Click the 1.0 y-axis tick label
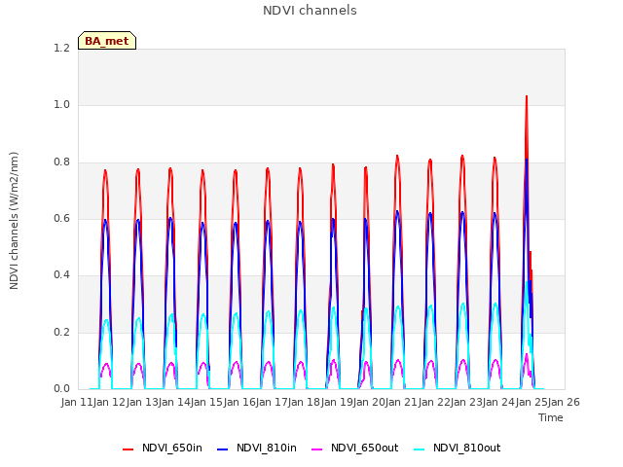The height and width of the screenshot is (467, 623). [x=61, y=105]
